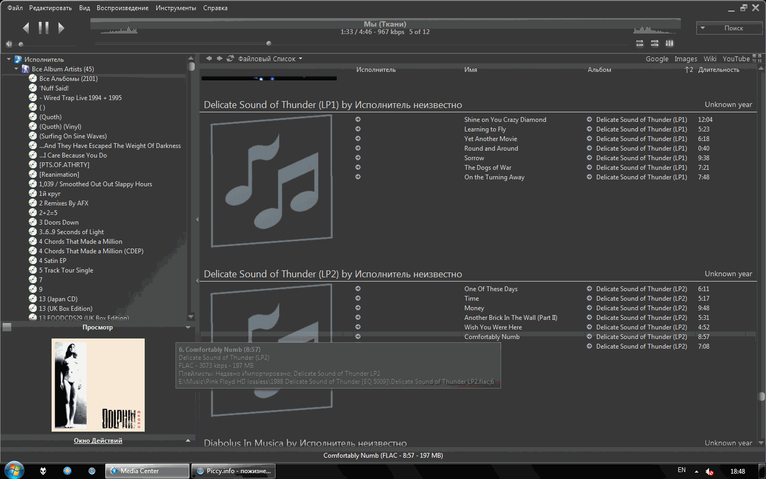Select Все Альбомы (2101) in the tree
The image size is (766, 479).
[x=68, y=79]
